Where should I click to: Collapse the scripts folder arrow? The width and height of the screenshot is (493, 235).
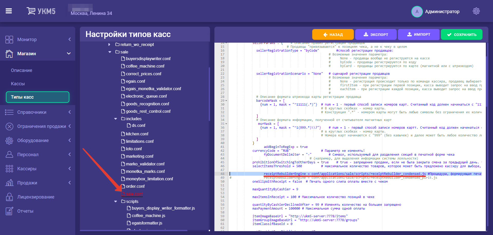(x=116, y=201)
